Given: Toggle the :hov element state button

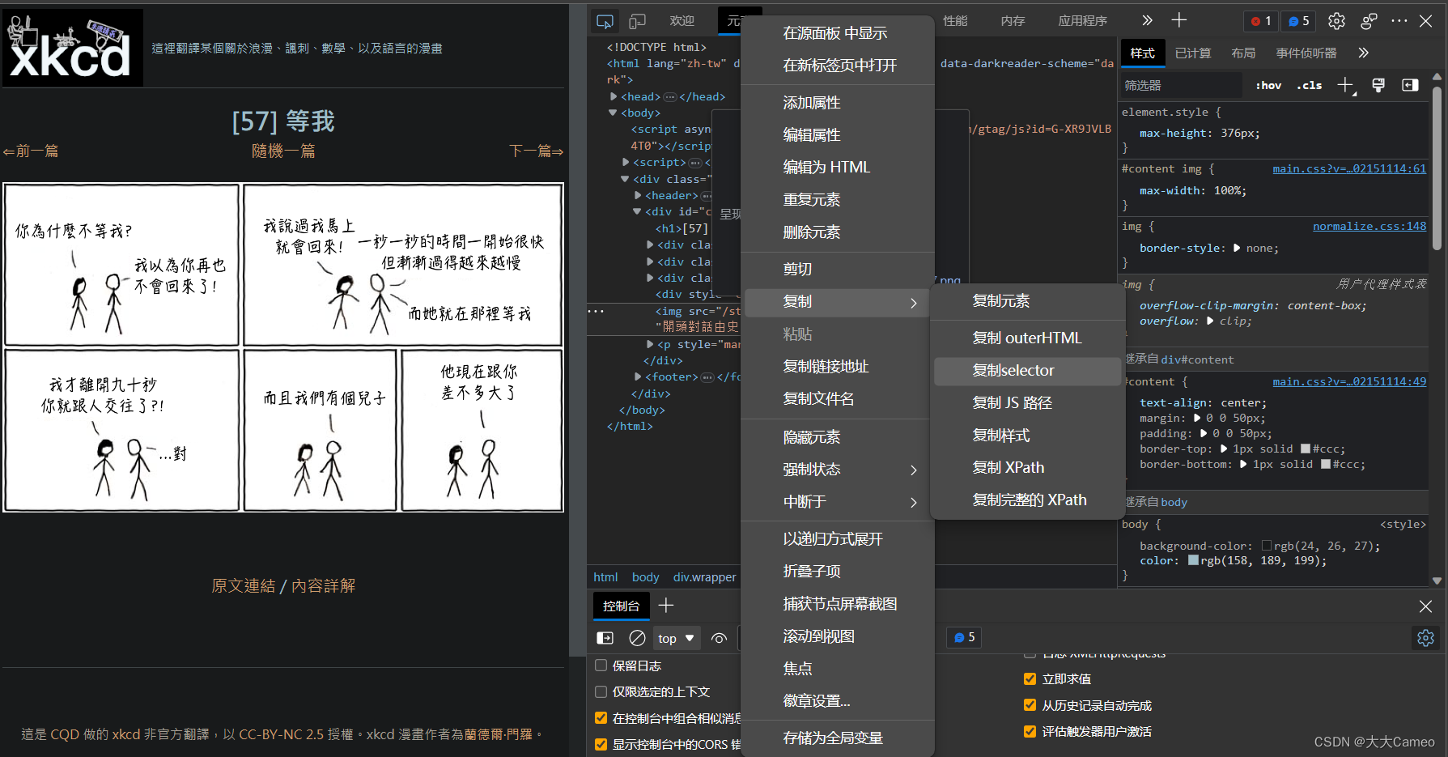Looking at the screenshot, I should (1268, 85).
